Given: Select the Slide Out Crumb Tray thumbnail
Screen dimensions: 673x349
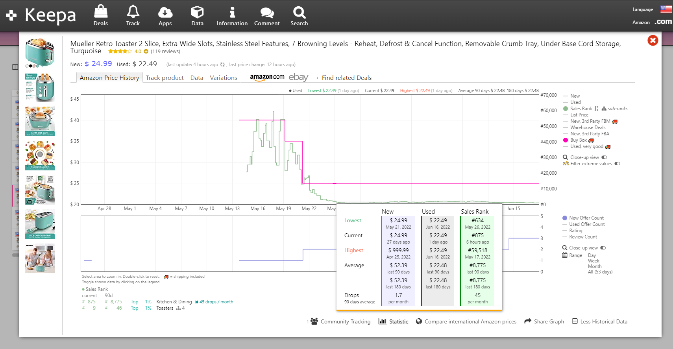Looking at the screenshot, I should [40, 224].
